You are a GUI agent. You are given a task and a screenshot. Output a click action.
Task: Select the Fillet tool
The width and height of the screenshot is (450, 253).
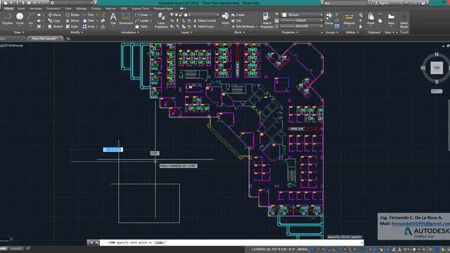[x=89, y=20]
